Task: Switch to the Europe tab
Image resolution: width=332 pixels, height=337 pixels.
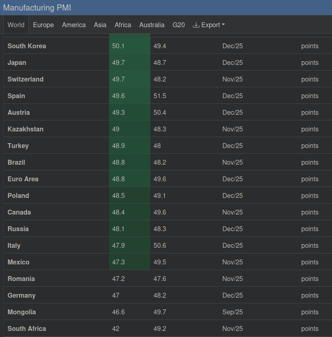Action: tap(43, 25)
